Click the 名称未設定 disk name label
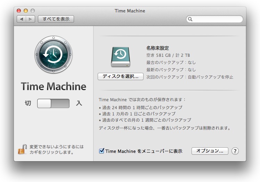Image resolution: width=260 pixels, height=182 pixels. click(157, 48)
